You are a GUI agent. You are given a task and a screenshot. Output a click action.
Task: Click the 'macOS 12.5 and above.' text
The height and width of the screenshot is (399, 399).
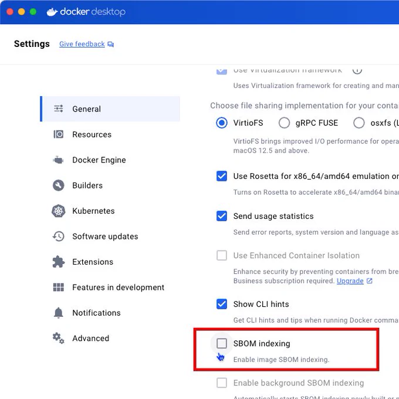point(271,150)
